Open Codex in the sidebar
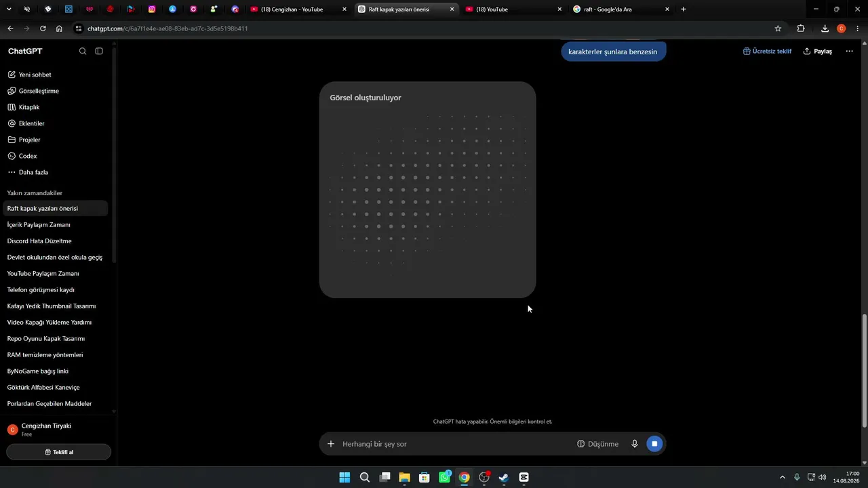The image size is (868, 488). (56, 156)
